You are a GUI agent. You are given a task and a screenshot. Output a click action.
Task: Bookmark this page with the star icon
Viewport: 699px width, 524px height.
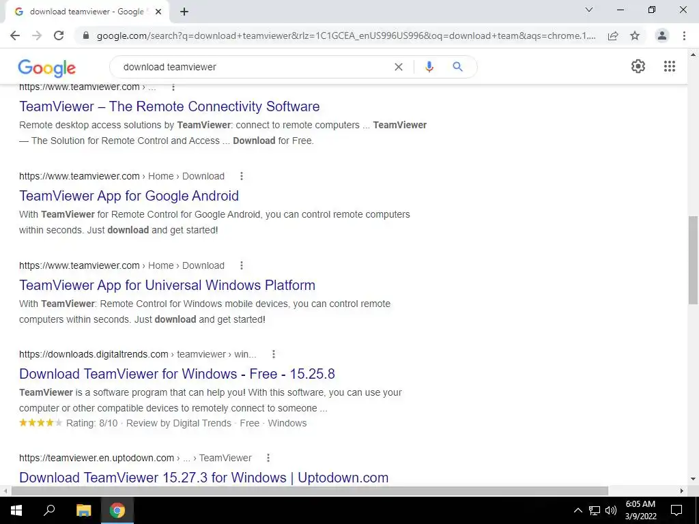tap(635, 35)
